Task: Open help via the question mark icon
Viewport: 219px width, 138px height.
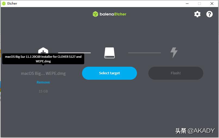Action: 209,14
